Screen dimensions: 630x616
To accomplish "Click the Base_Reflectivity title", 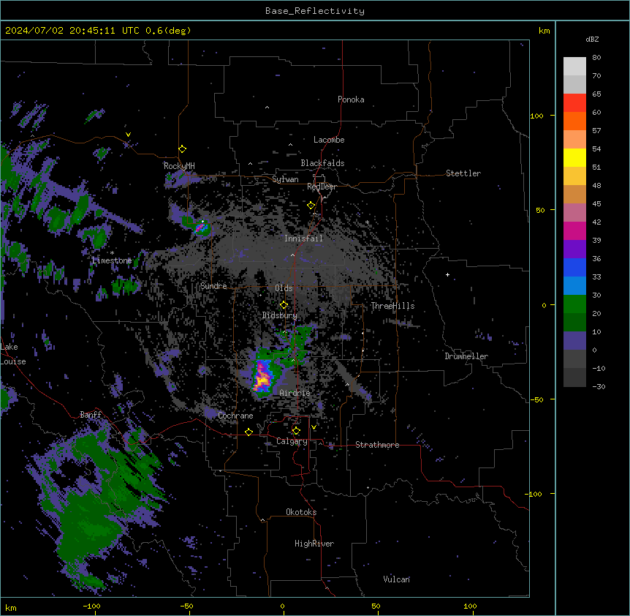I will point(315,11).
